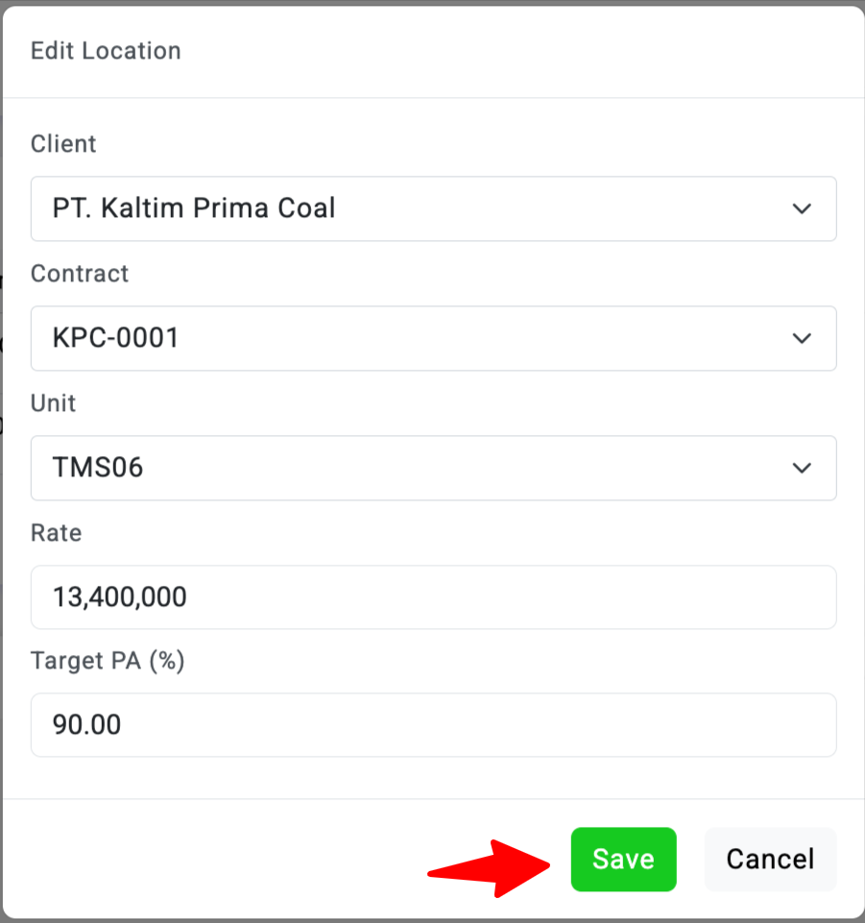Expand the KPC-0001 contract selector
Screen dimensions: 865x923
click(433, 338)
